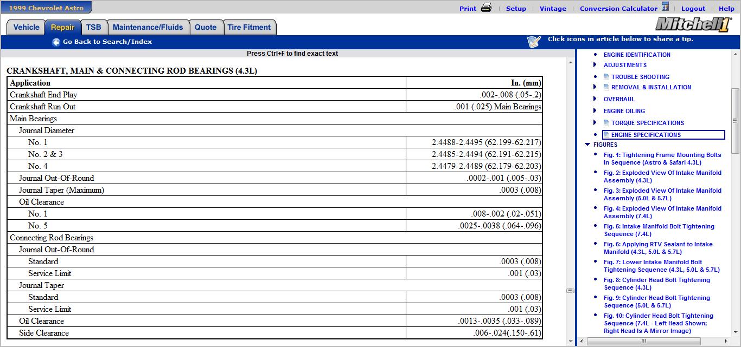741x347 pixels.
Task: Click the Vintage link
Action: [x=553, y=9]
